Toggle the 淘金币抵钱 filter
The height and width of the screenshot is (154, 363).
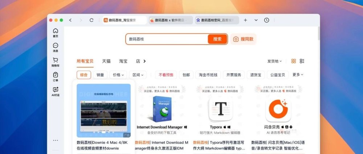click(x=208, y=75)
